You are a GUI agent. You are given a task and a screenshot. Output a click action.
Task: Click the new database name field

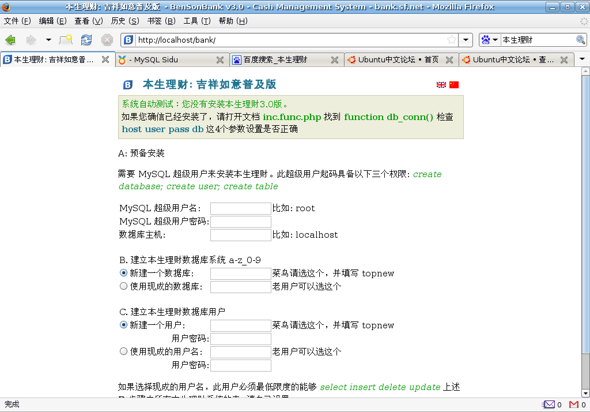(241, 274)
